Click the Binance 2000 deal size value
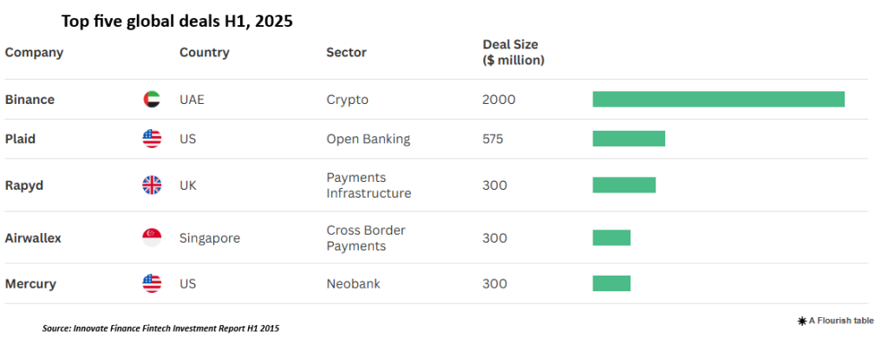This screenshot has height=344, width=888. (499, 100)
